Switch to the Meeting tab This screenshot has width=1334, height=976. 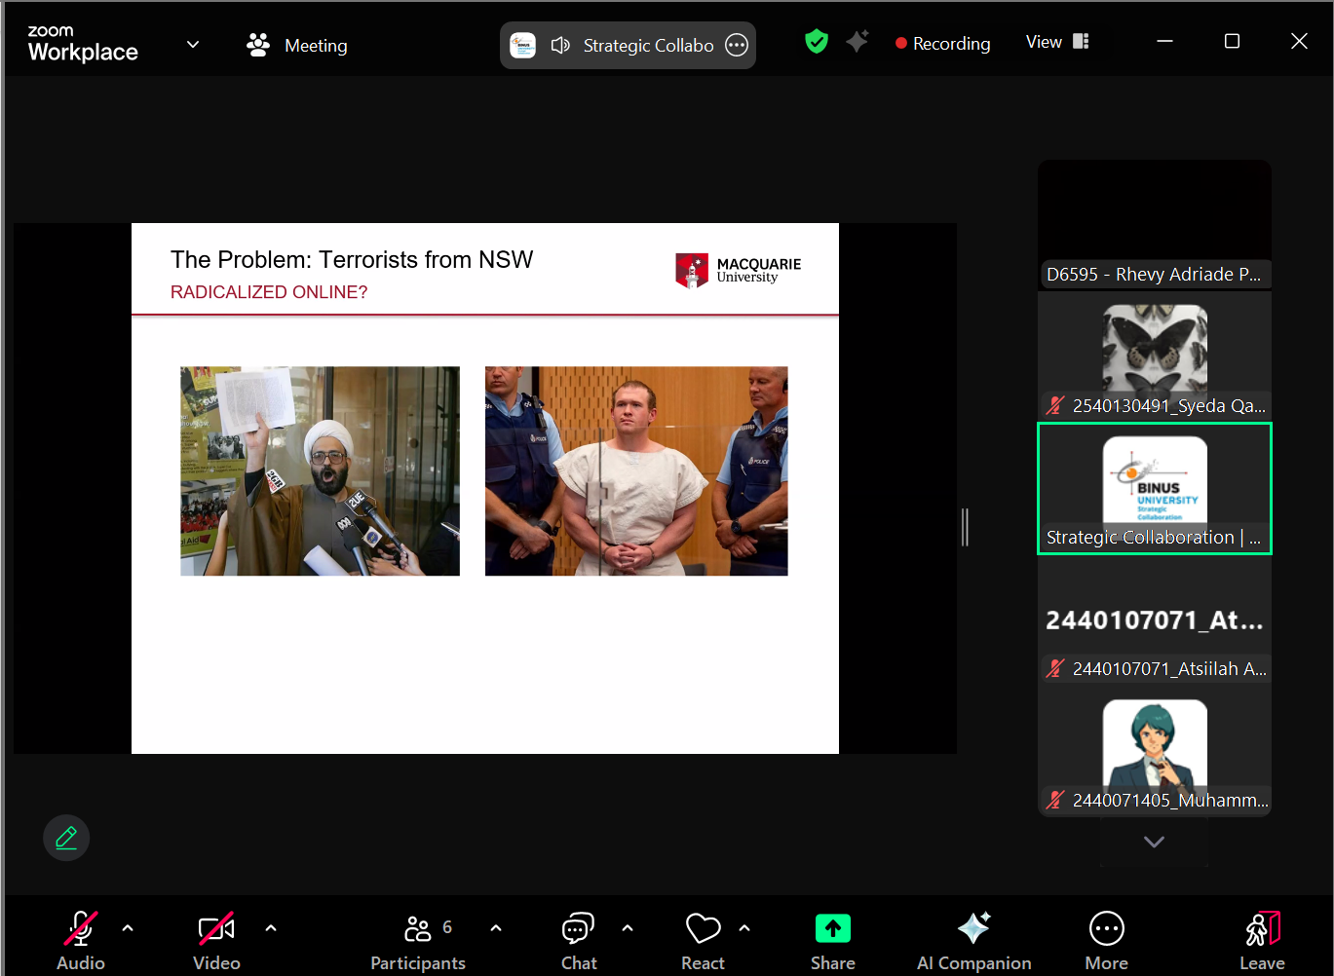coord(297,45)
